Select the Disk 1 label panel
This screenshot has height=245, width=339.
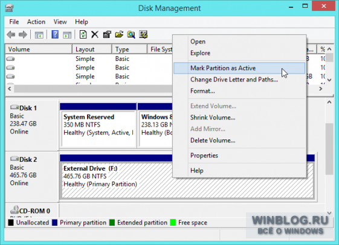pyautogui.click(x=32, y=125)
